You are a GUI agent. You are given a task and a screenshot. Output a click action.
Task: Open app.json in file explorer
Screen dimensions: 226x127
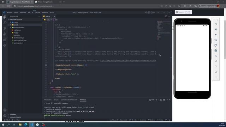[17, 35]
